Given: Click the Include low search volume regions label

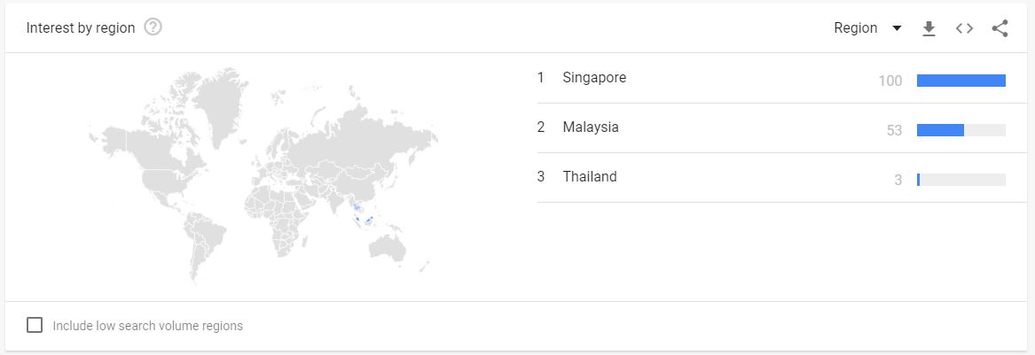Looking at the screenshot, I should (148, 326).
